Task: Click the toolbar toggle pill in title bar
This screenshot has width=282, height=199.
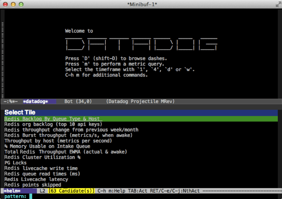Action: [x=276, y=4]
